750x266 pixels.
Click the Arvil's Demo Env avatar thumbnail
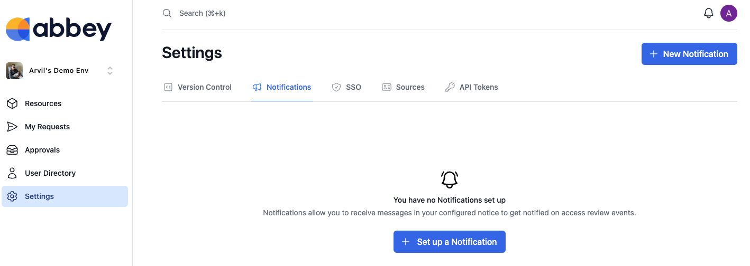pos(14,71)
